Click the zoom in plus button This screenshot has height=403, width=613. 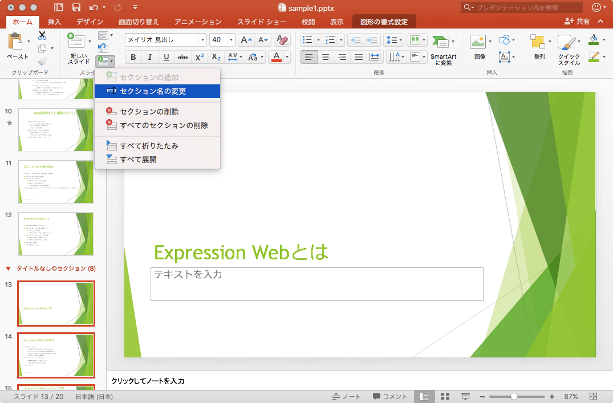pos(551,396)
